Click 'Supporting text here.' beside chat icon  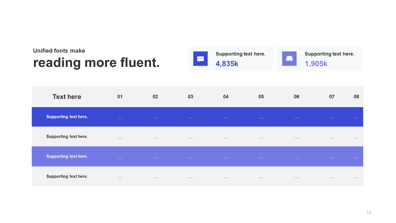click(x=241, y=54)
